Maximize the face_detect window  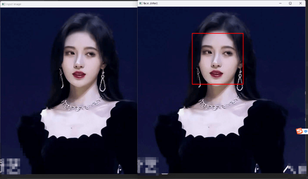[290, 3]
